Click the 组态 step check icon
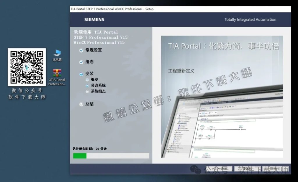Viewport: 298px width, 182px height. point(81,62)
